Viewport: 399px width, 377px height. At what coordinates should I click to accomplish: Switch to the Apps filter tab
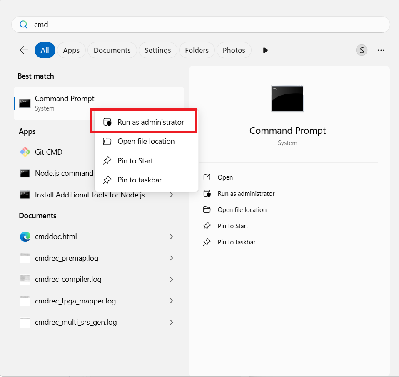click(71, 50)
